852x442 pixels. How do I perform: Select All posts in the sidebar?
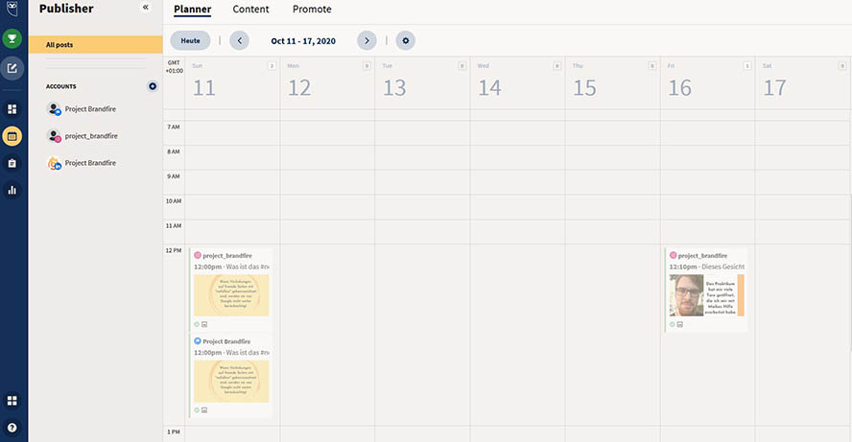pyautogui.click(x=95, y=45)
